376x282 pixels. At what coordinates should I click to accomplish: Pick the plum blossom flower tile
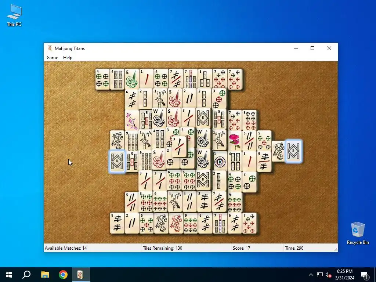(132, 120)
